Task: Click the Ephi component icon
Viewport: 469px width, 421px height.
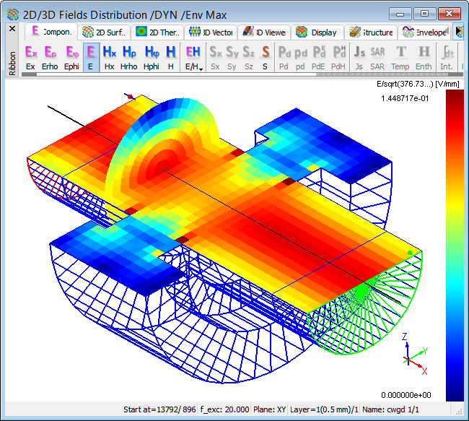Action: [x=71, y=53]
